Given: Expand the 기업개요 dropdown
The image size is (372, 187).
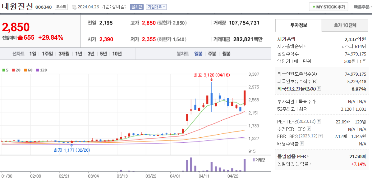Looking at the screenshot, I should click(156, 7).
